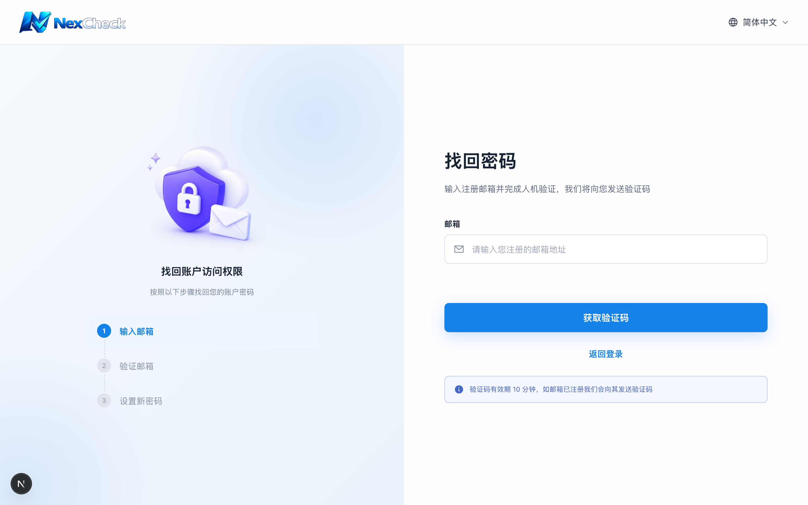Follow the 返回登录 link
The image size is (808, 505).
606,354
